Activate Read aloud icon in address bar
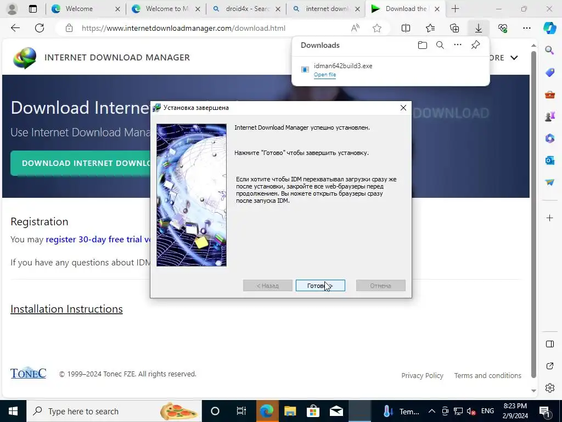This screenshot has height=422, width=562. coord(355,28)
